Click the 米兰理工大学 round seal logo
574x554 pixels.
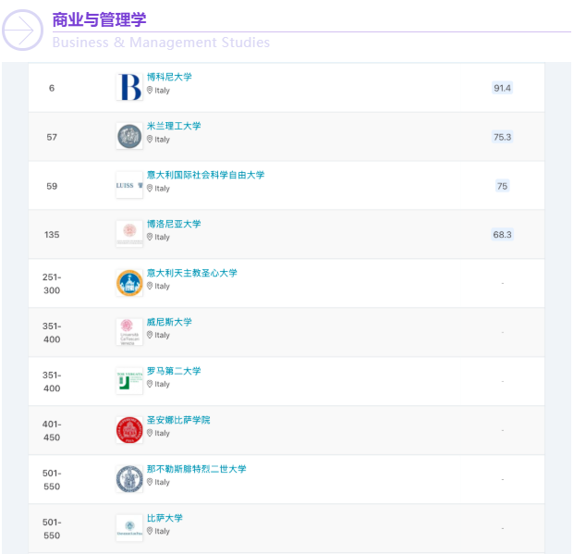tap(129, 136)
